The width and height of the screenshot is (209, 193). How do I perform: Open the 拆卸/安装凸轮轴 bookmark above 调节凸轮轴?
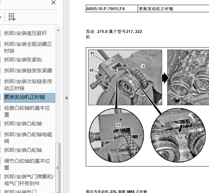click(x=23, y=150)
